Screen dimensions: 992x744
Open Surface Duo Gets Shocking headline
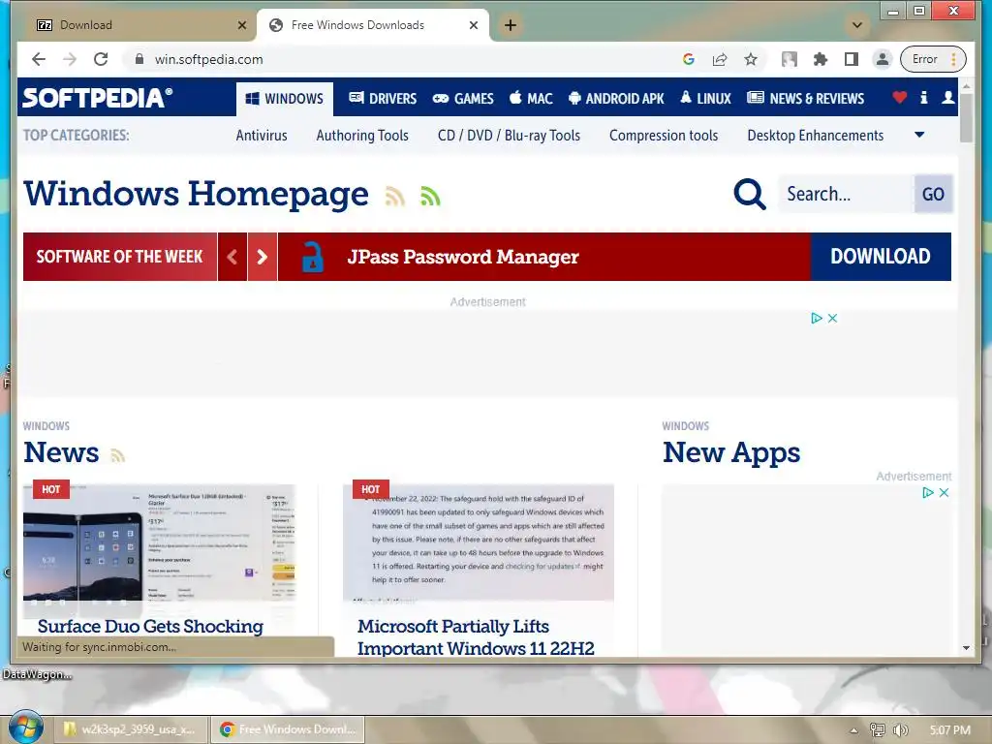coord(150,627)
